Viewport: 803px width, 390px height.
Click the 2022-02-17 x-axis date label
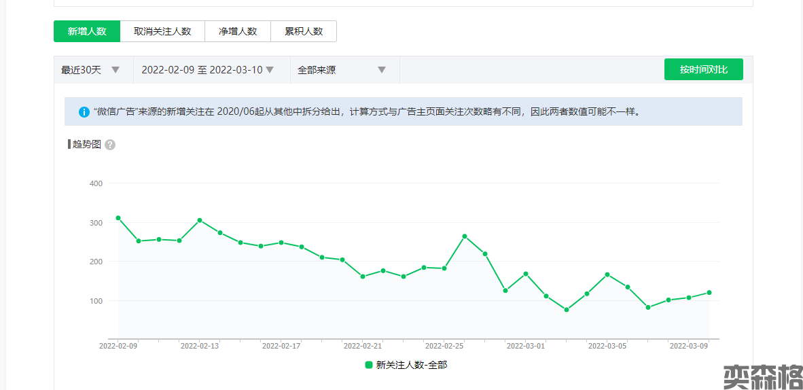(281, 346)
